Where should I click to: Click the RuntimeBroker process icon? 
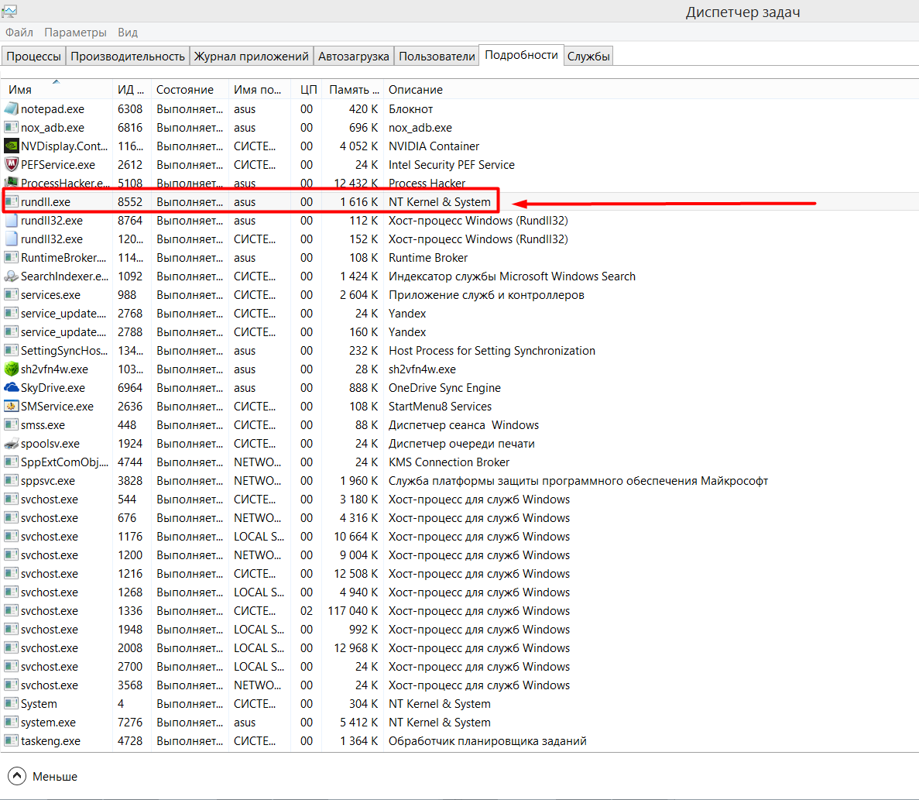pos(11,257)
